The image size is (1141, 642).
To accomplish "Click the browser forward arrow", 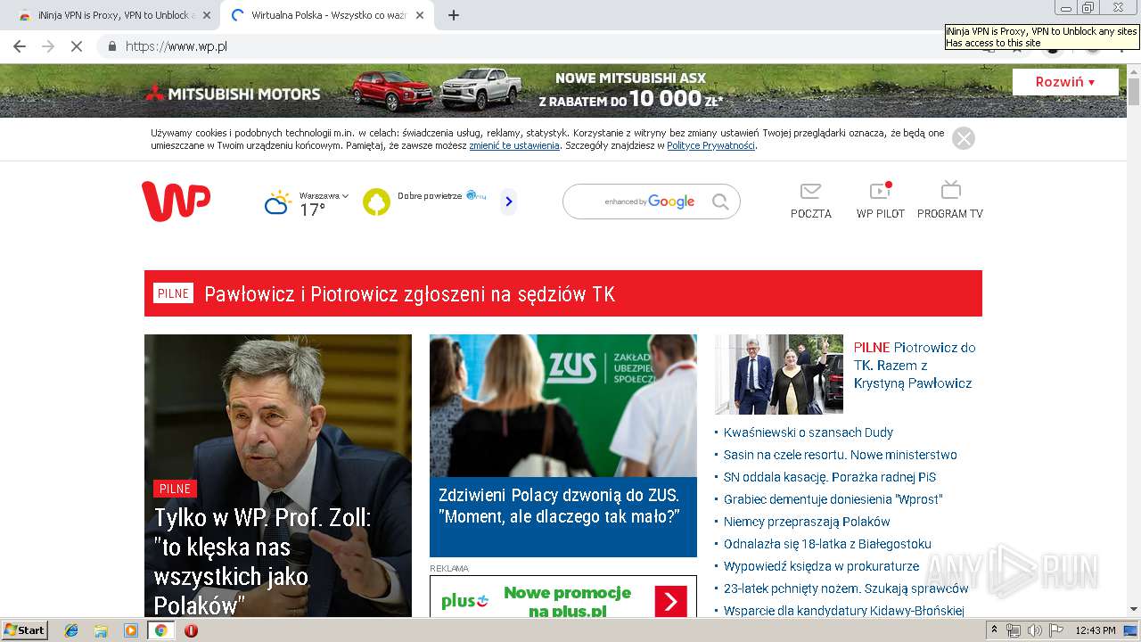I will (x=48, y=45).
